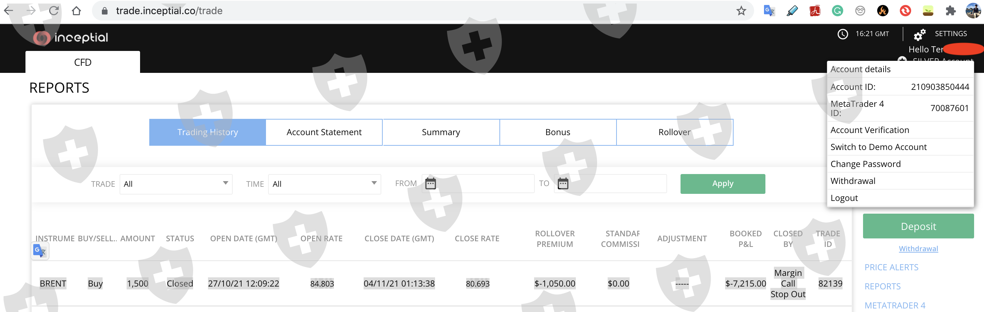Click the open rate 84.803 cell

coord(322,284)
